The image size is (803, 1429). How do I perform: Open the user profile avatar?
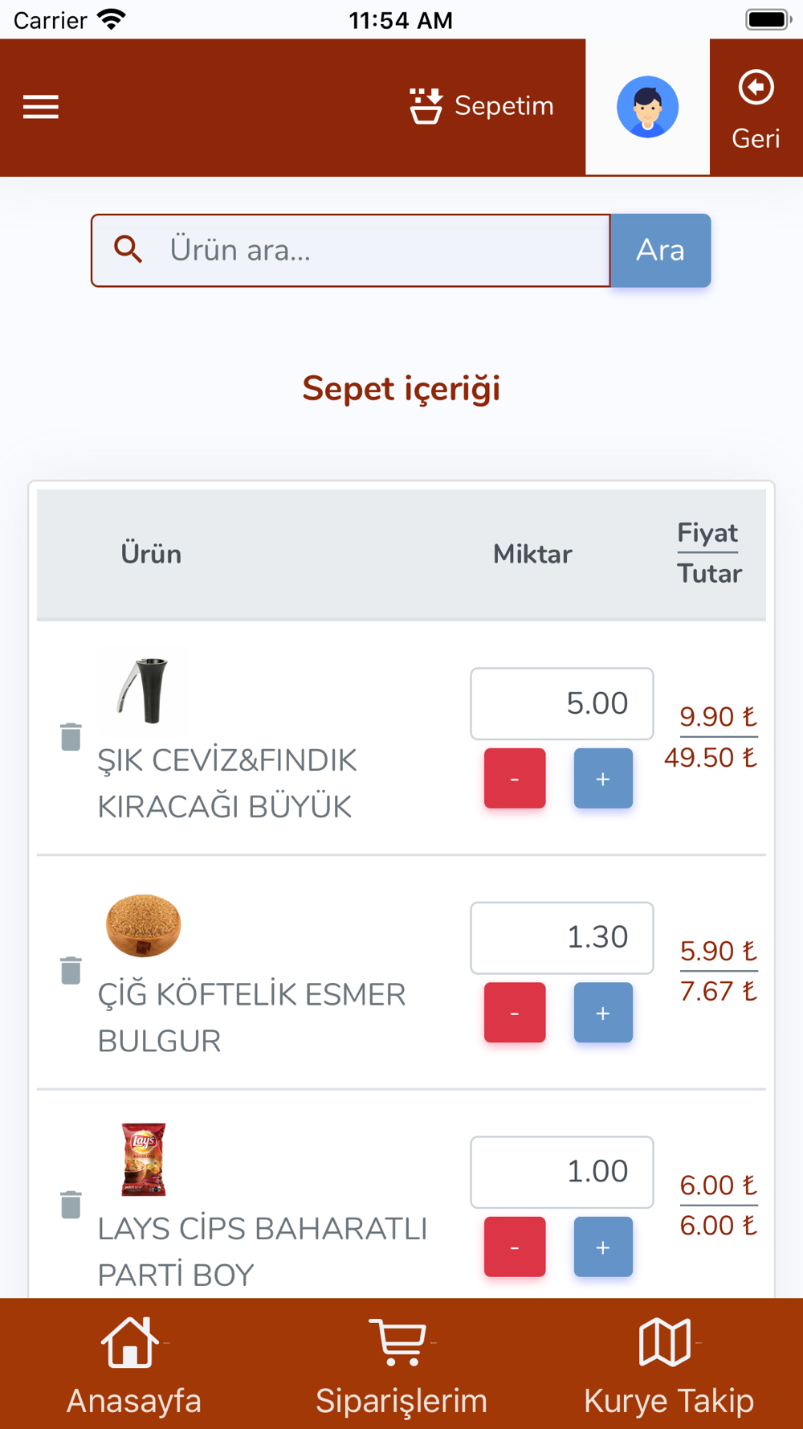(647, 107)
